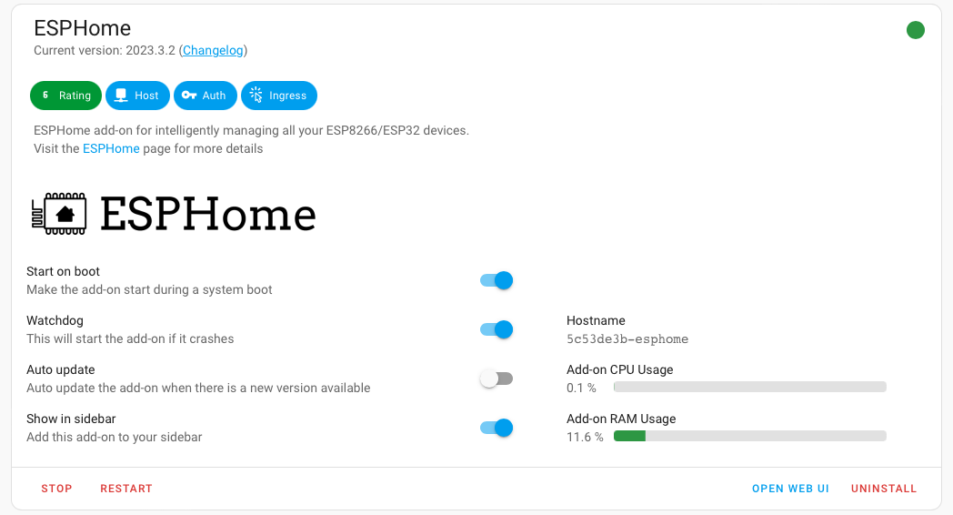Uninstall the ESPHome add-on

pos(884,489)
